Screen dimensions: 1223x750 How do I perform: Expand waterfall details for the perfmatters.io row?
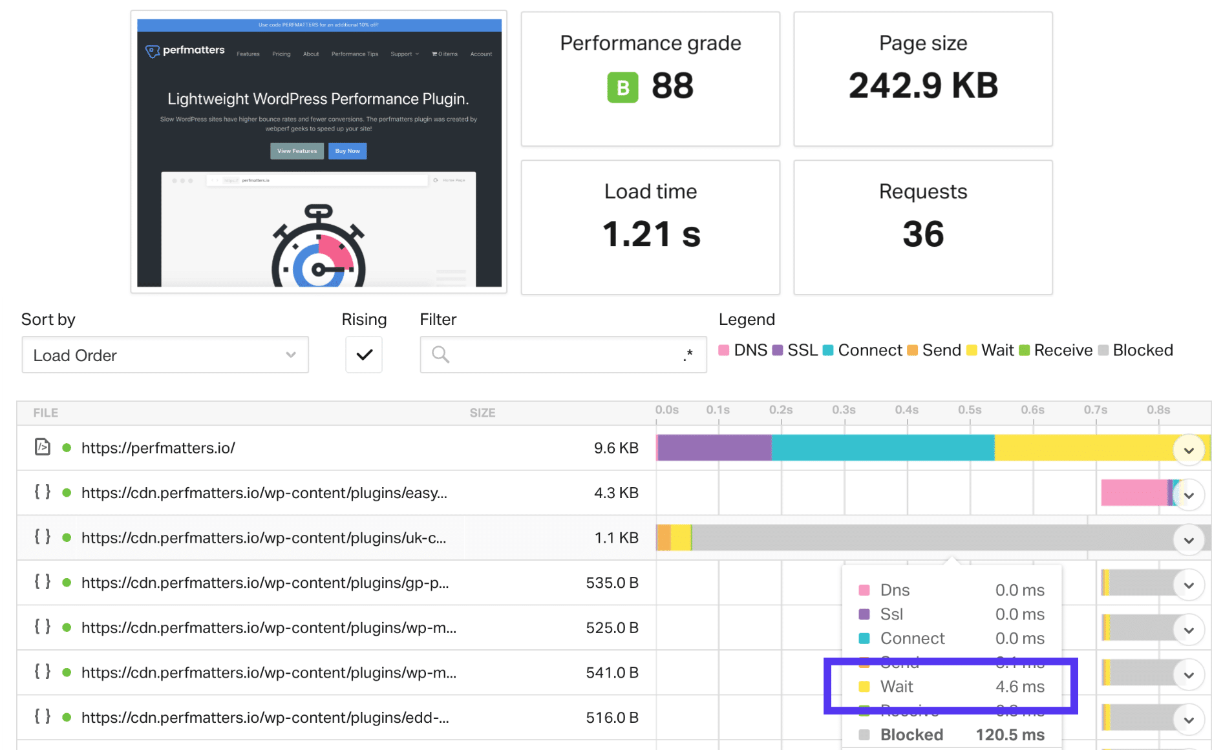[x=1189, y=448]
